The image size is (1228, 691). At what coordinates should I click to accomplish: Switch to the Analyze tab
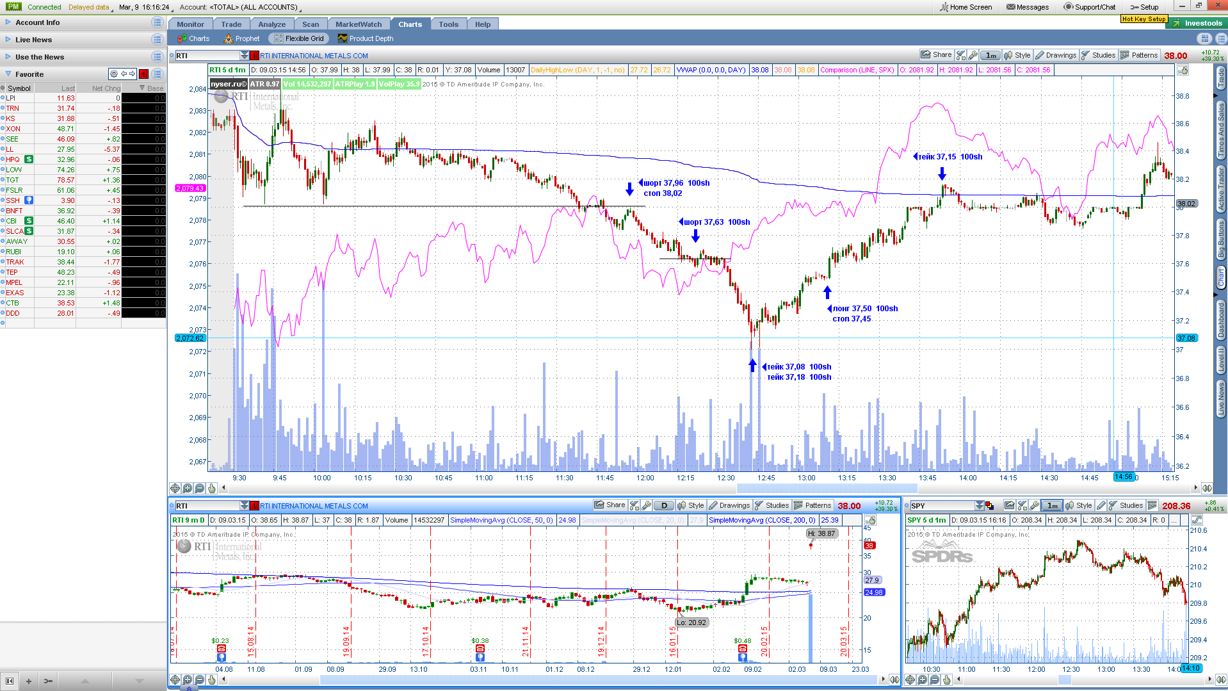[x=272, y=24]
